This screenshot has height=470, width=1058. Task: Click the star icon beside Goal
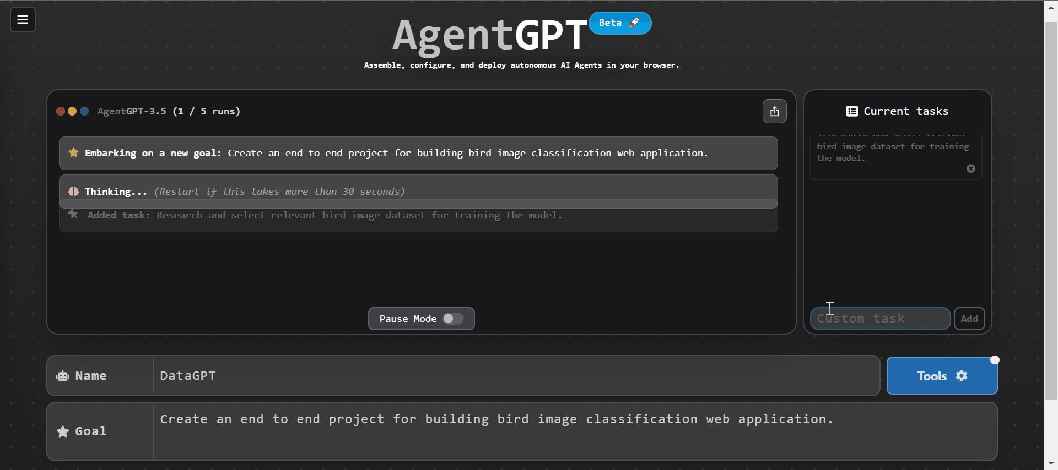point(63,431)
